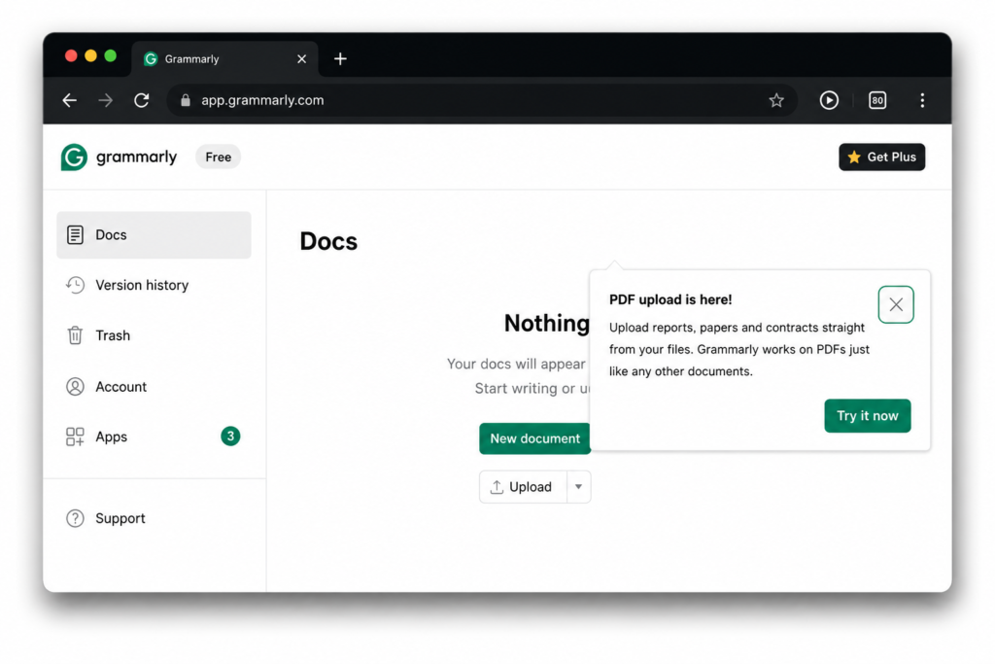
Task: Click the browser forward arrow
Action: click(x=105, y=100)
